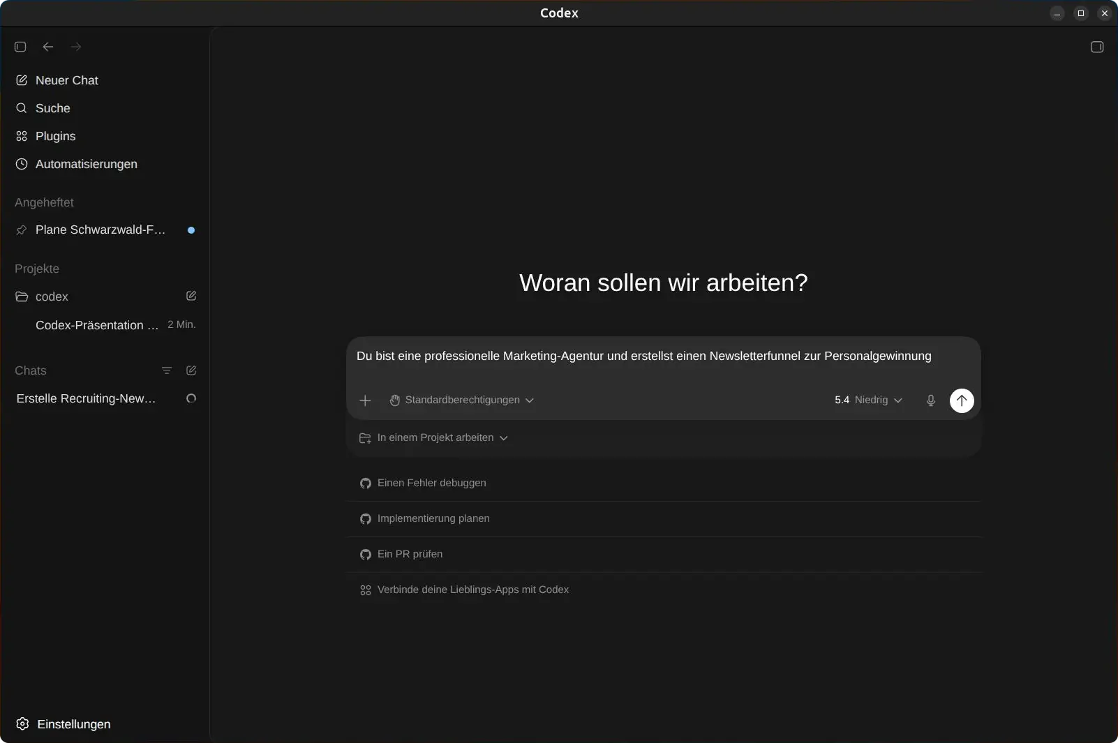Go back with the left arrow
The image size is (1118, 743).
click(x=48, y=47)
